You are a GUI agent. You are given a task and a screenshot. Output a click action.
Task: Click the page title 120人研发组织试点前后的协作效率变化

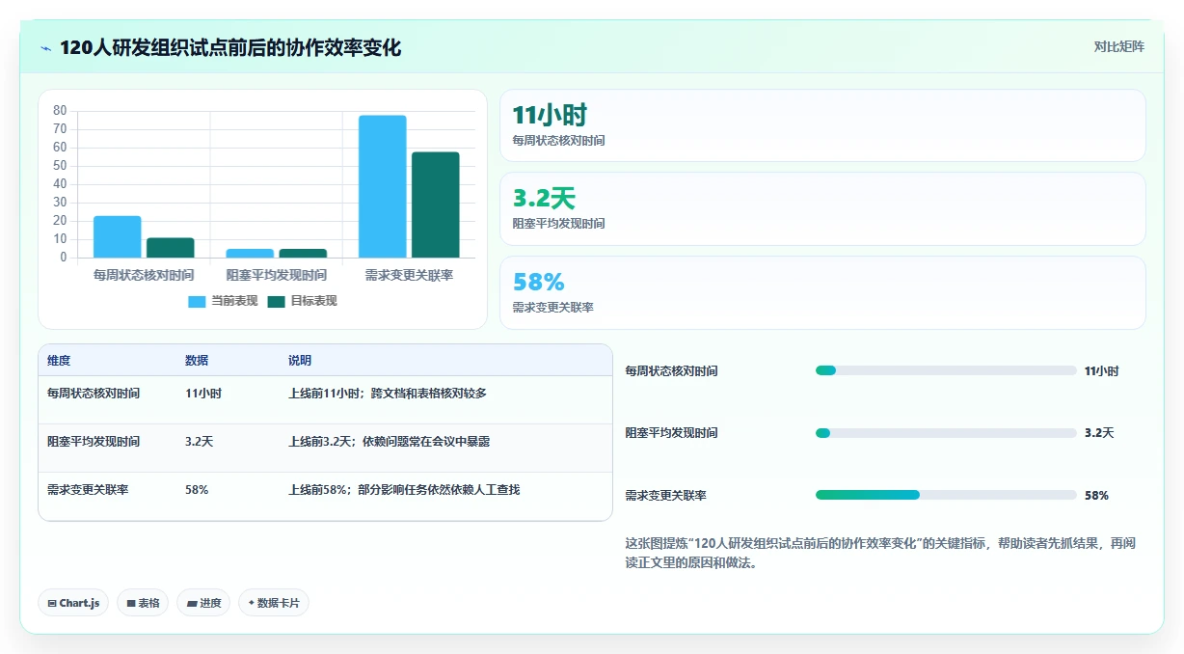[230, 48]
